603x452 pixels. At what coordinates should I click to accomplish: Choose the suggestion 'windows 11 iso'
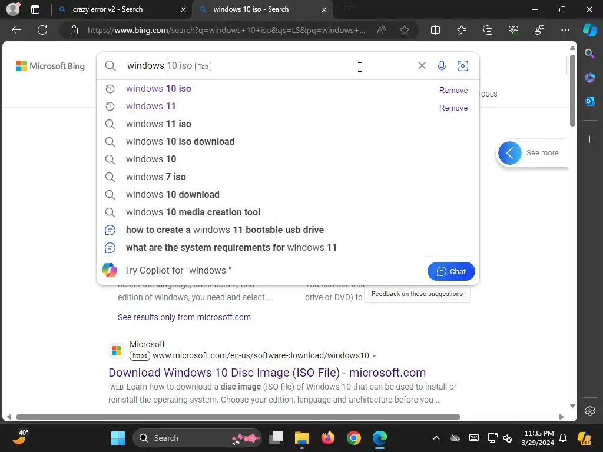[288, 124]
